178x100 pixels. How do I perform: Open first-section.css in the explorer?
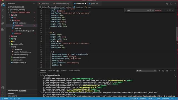click(x=21, y=23)
